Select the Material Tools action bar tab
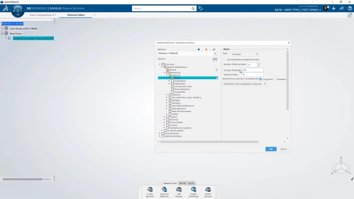The height and width of the screenshot is (199, 354). click(170, 183)
